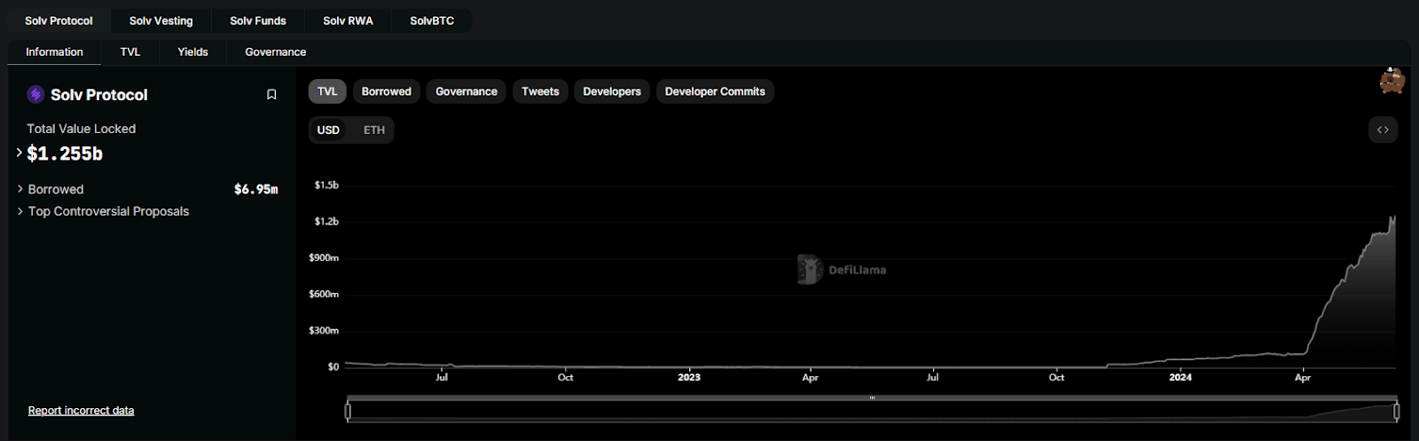Click the $600m y-axis label
1419x441 pixels.
pos(324,295)
